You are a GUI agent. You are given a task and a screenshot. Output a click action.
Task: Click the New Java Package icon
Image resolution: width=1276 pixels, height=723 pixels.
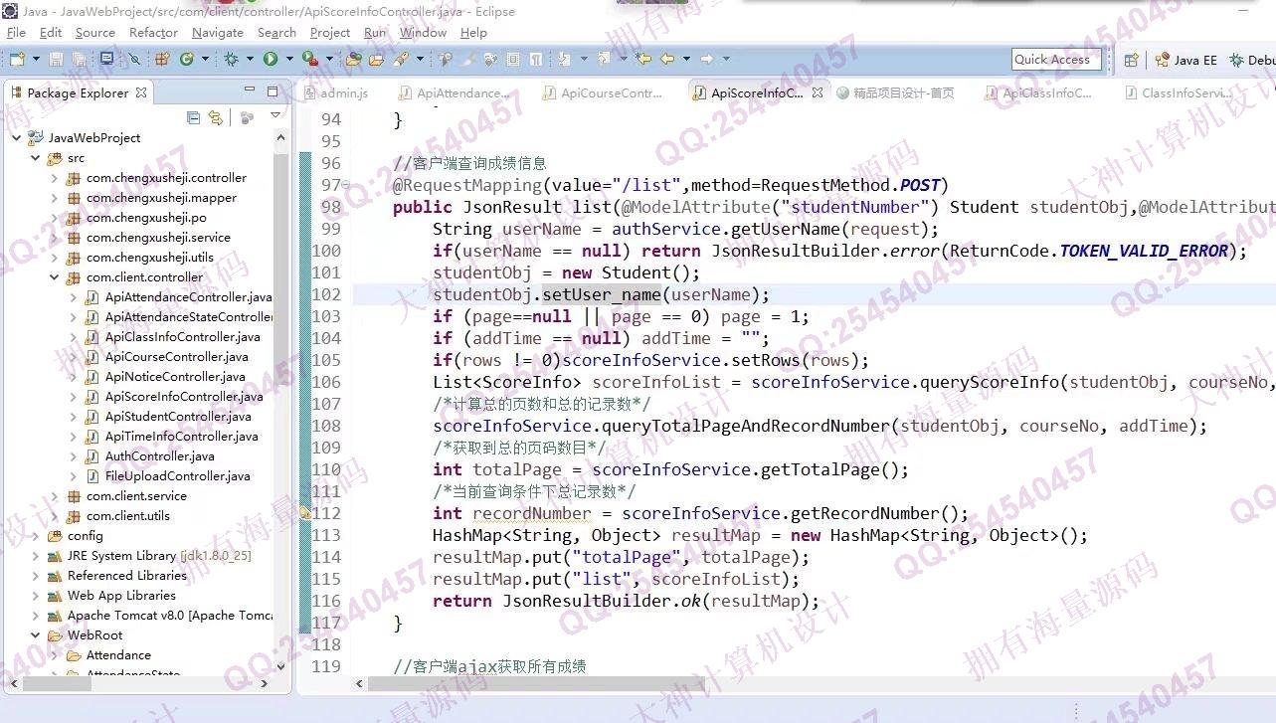(162, 59)
